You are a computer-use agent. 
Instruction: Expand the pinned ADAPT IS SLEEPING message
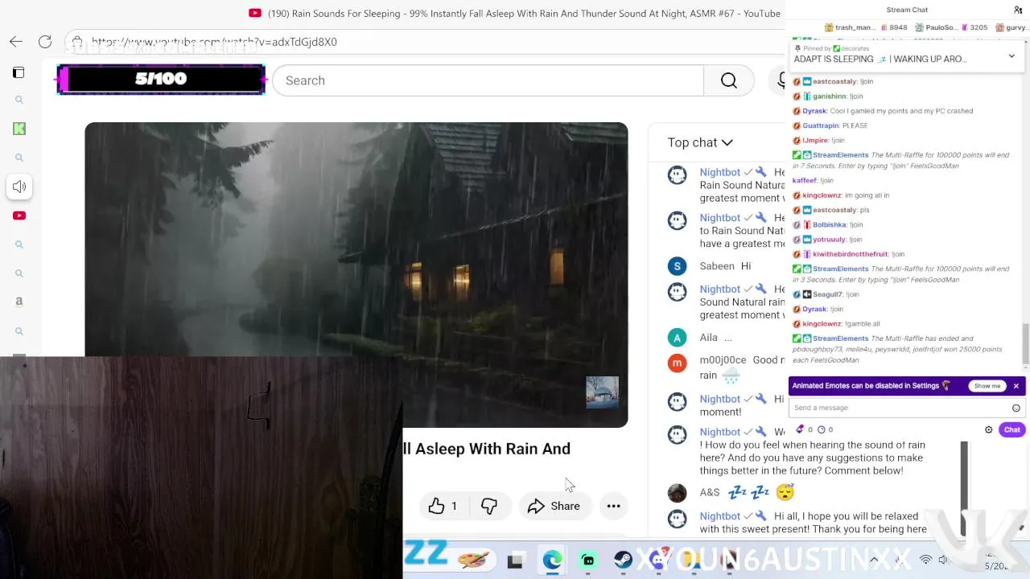tap(1011, 56)
